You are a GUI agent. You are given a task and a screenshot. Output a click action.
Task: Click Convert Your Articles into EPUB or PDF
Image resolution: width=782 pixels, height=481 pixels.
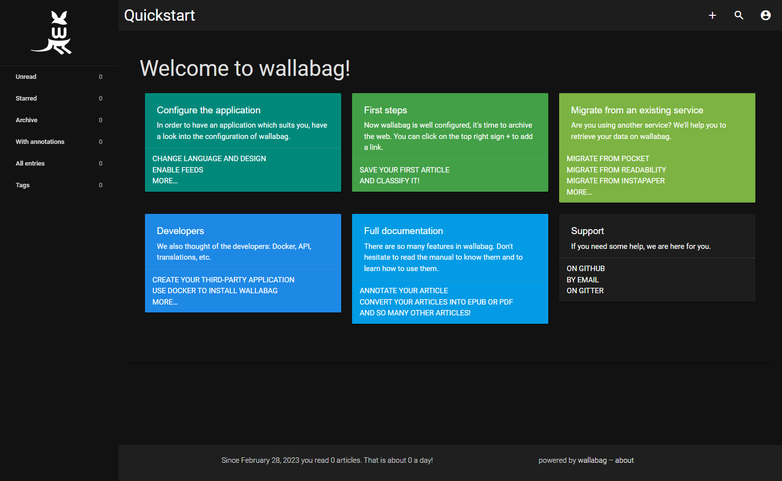click(x=436, y=302)
